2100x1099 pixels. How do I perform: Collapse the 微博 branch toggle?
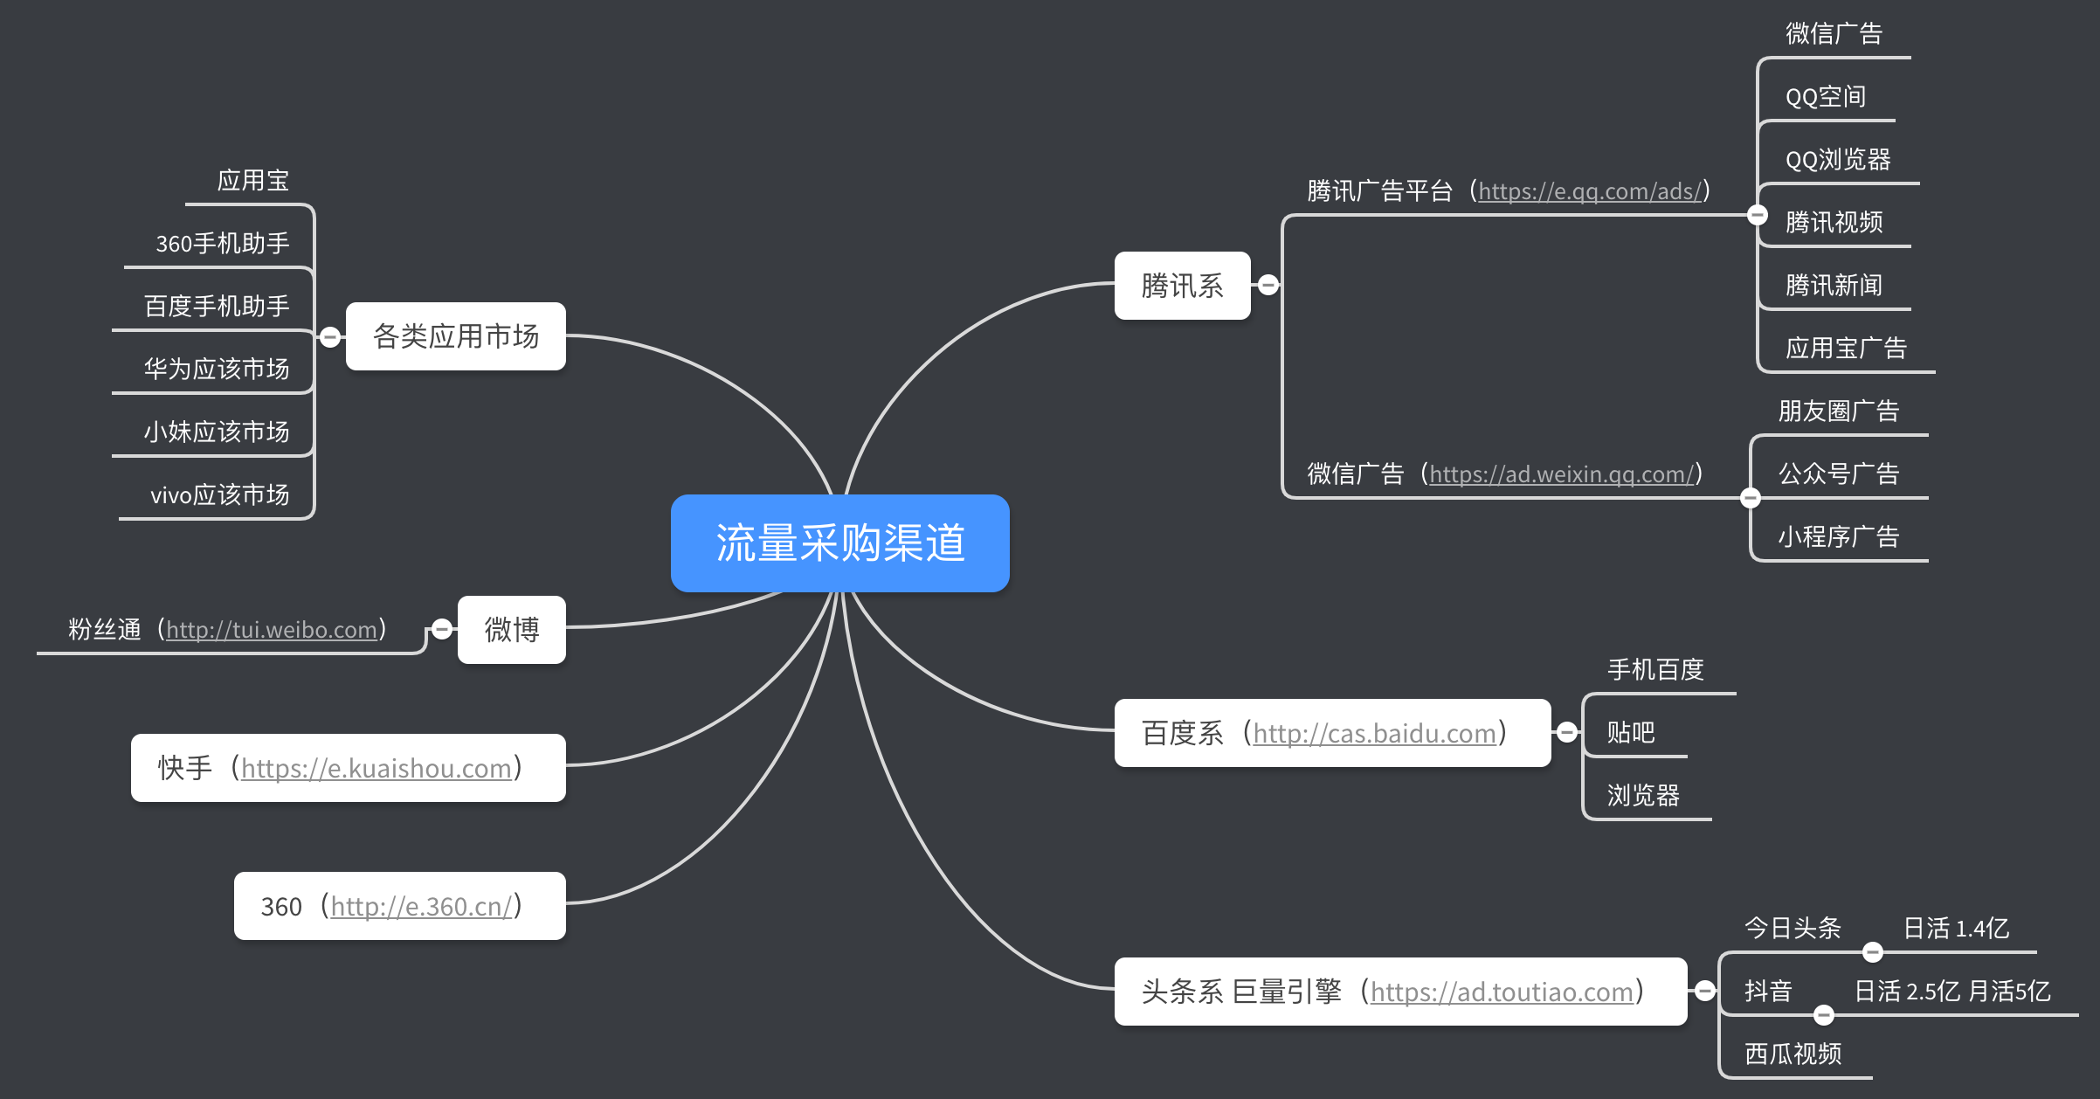pos(442,629)
